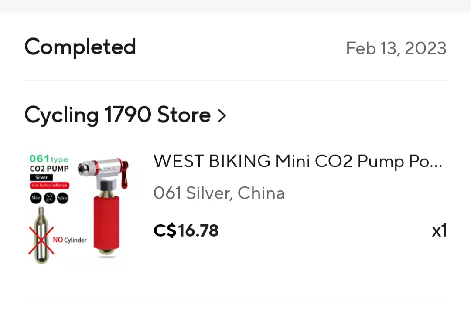Tap the Cycling 1790 Store name
Screen dimensions: 471x318
(117, 115)
